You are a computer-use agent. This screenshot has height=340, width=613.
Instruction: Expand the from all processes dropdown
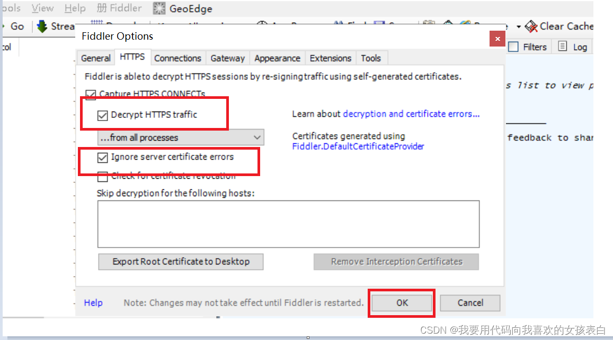tap(181, 137)
